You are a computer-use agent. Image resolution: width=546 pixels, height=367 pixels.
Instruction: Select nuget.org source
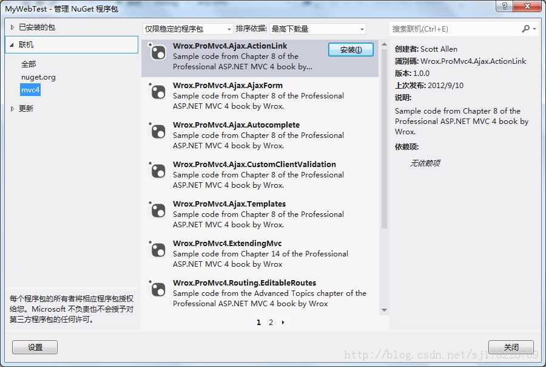pos(38,77)
